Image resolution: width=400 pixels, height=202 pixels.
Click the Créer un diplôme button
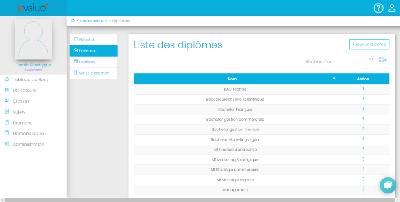point(369,45)
